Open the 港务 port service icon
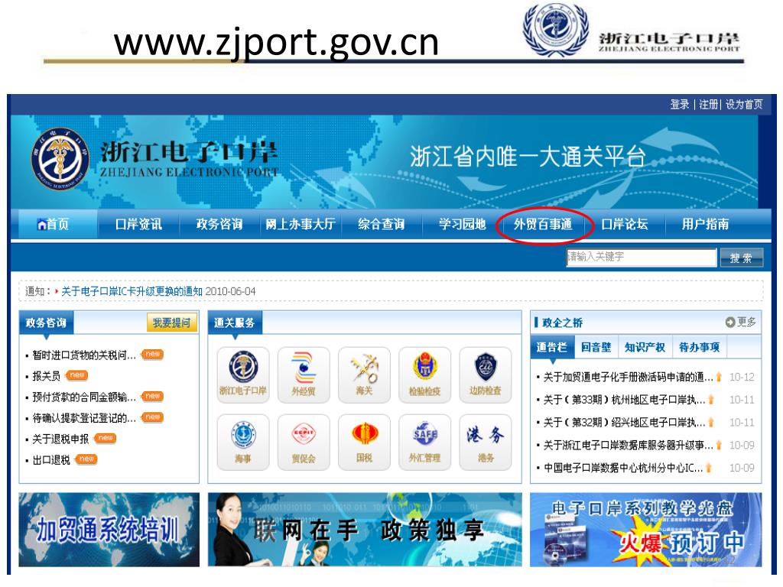The width and height of the screenshot is (783, 587). tap(486, 443)
